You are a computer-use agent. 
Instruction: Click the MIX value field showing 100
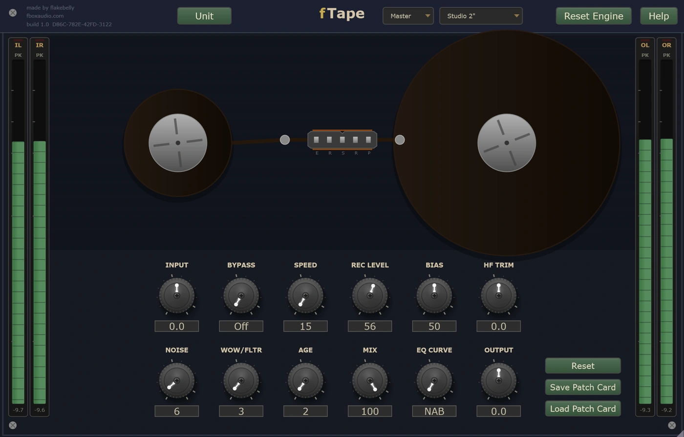pyautogui.click(x=370, y=411)
